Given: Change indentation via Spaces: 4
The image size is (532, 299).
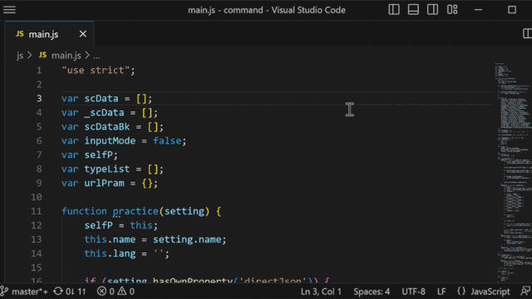Looking at the screenshot, I should click(x=372, y=292).
